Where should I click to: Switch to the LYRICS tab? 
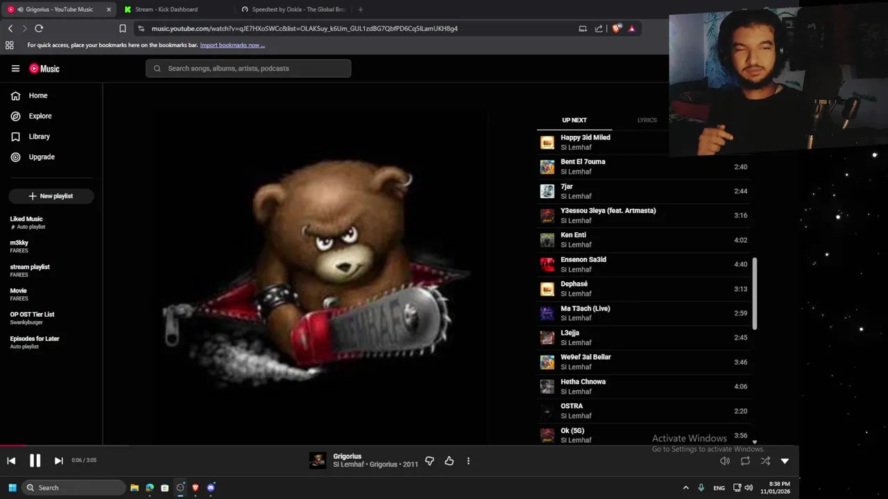tap(647, 120)
